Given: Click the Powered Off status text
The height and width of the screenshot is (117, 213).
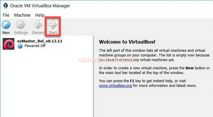Looking at the screenshot, I should click(35, 46).
